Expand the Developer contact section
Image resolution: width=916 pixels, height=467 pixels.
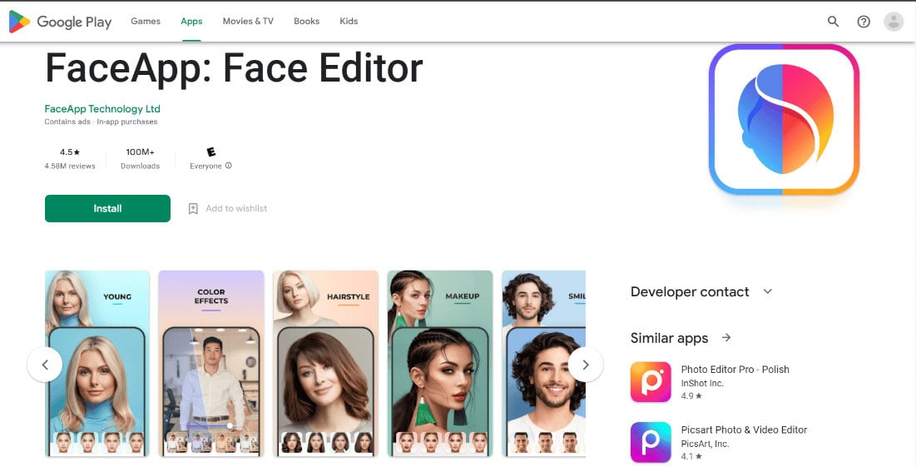tap(768, 291)
